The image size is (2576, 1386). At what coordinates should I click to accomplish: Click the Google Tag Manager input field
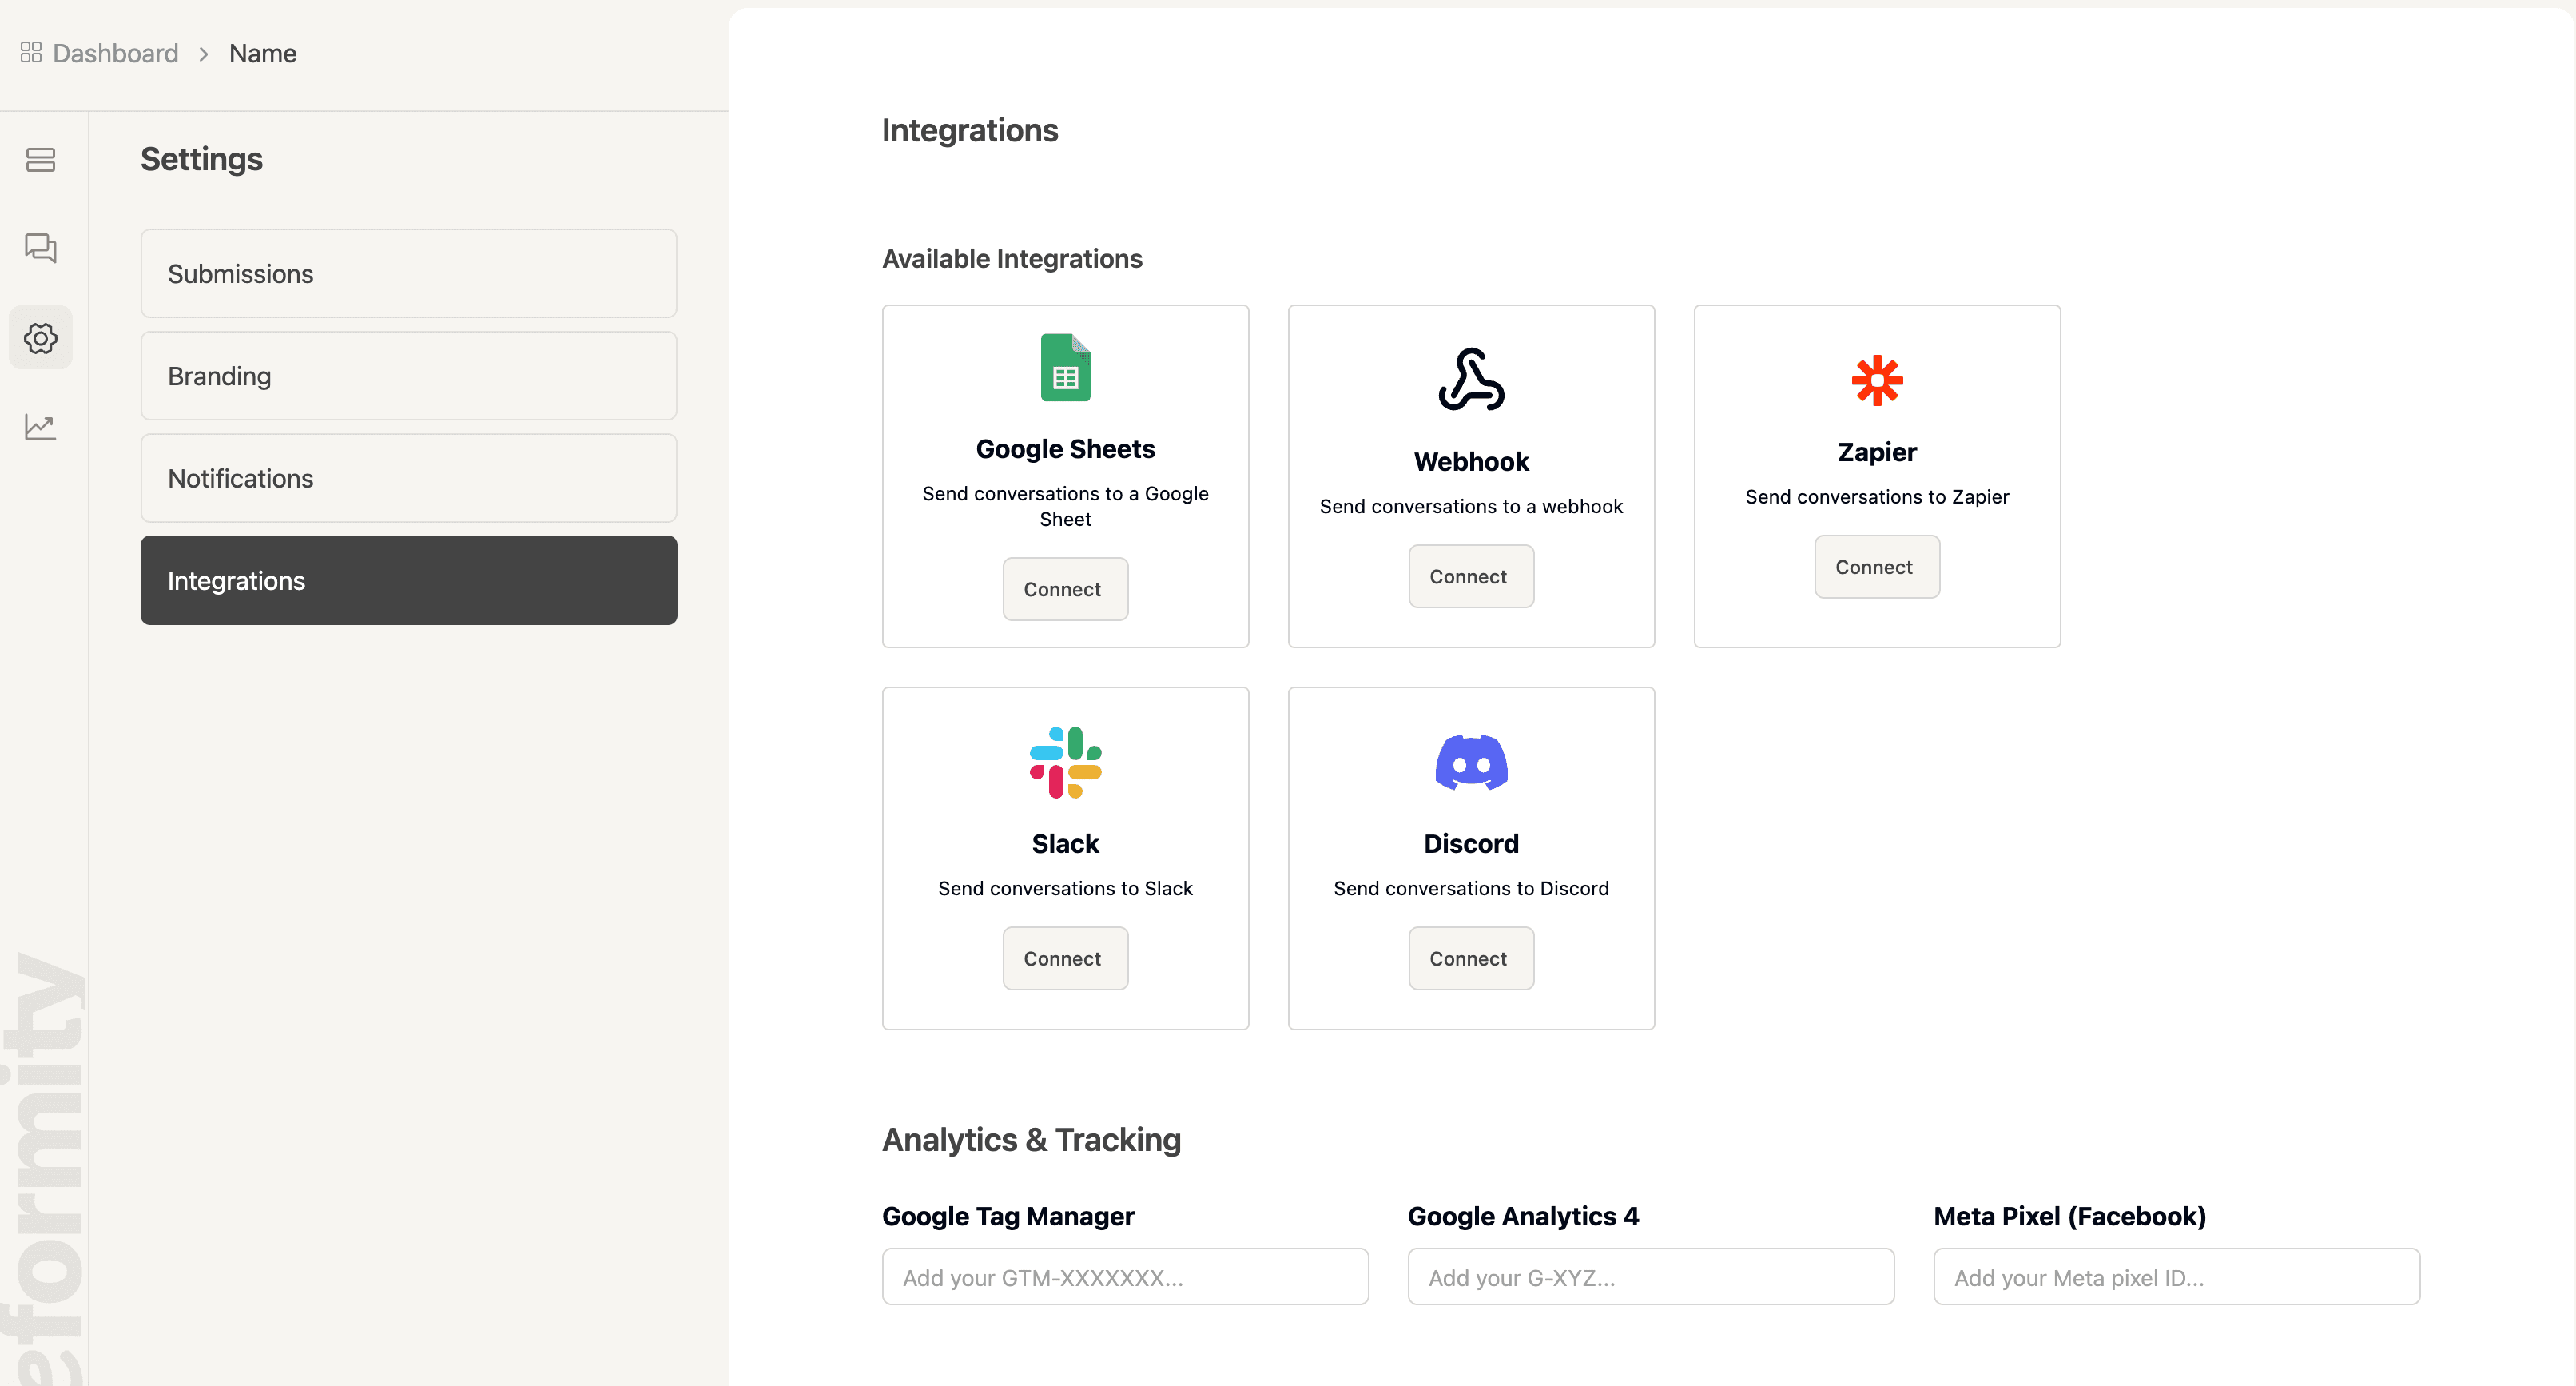point(1124,1277)
